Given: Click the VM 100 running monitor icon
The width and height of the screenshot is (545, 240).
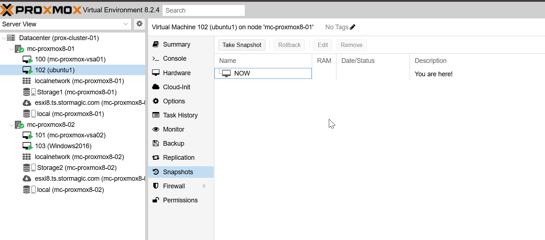Looking at the screenshot, I should [x=28, y=60].
